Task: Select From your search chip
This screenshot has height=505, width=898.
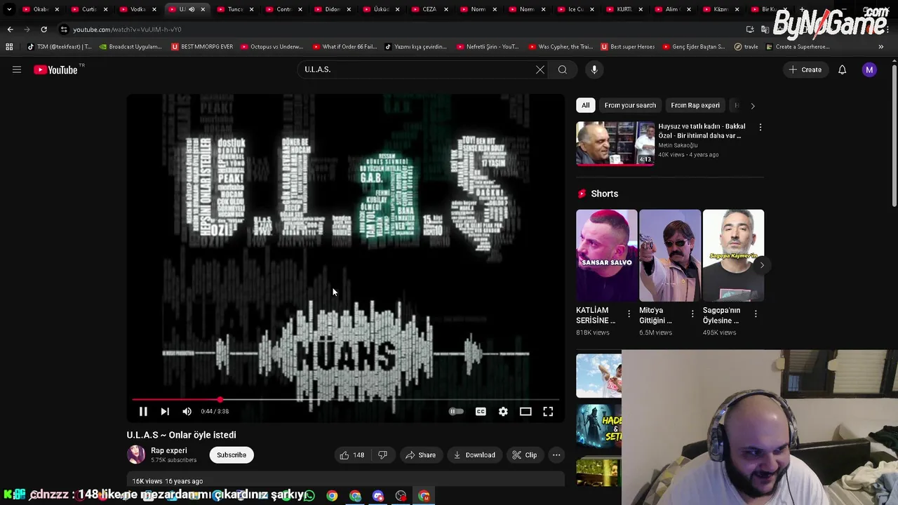Action: pos(630,105)
